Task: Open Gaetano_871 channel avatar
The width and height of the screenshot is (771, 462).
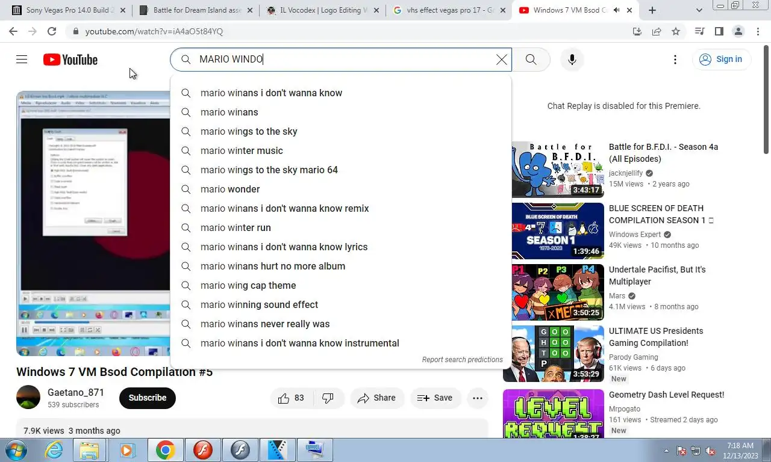Action: tap(28, 398)
